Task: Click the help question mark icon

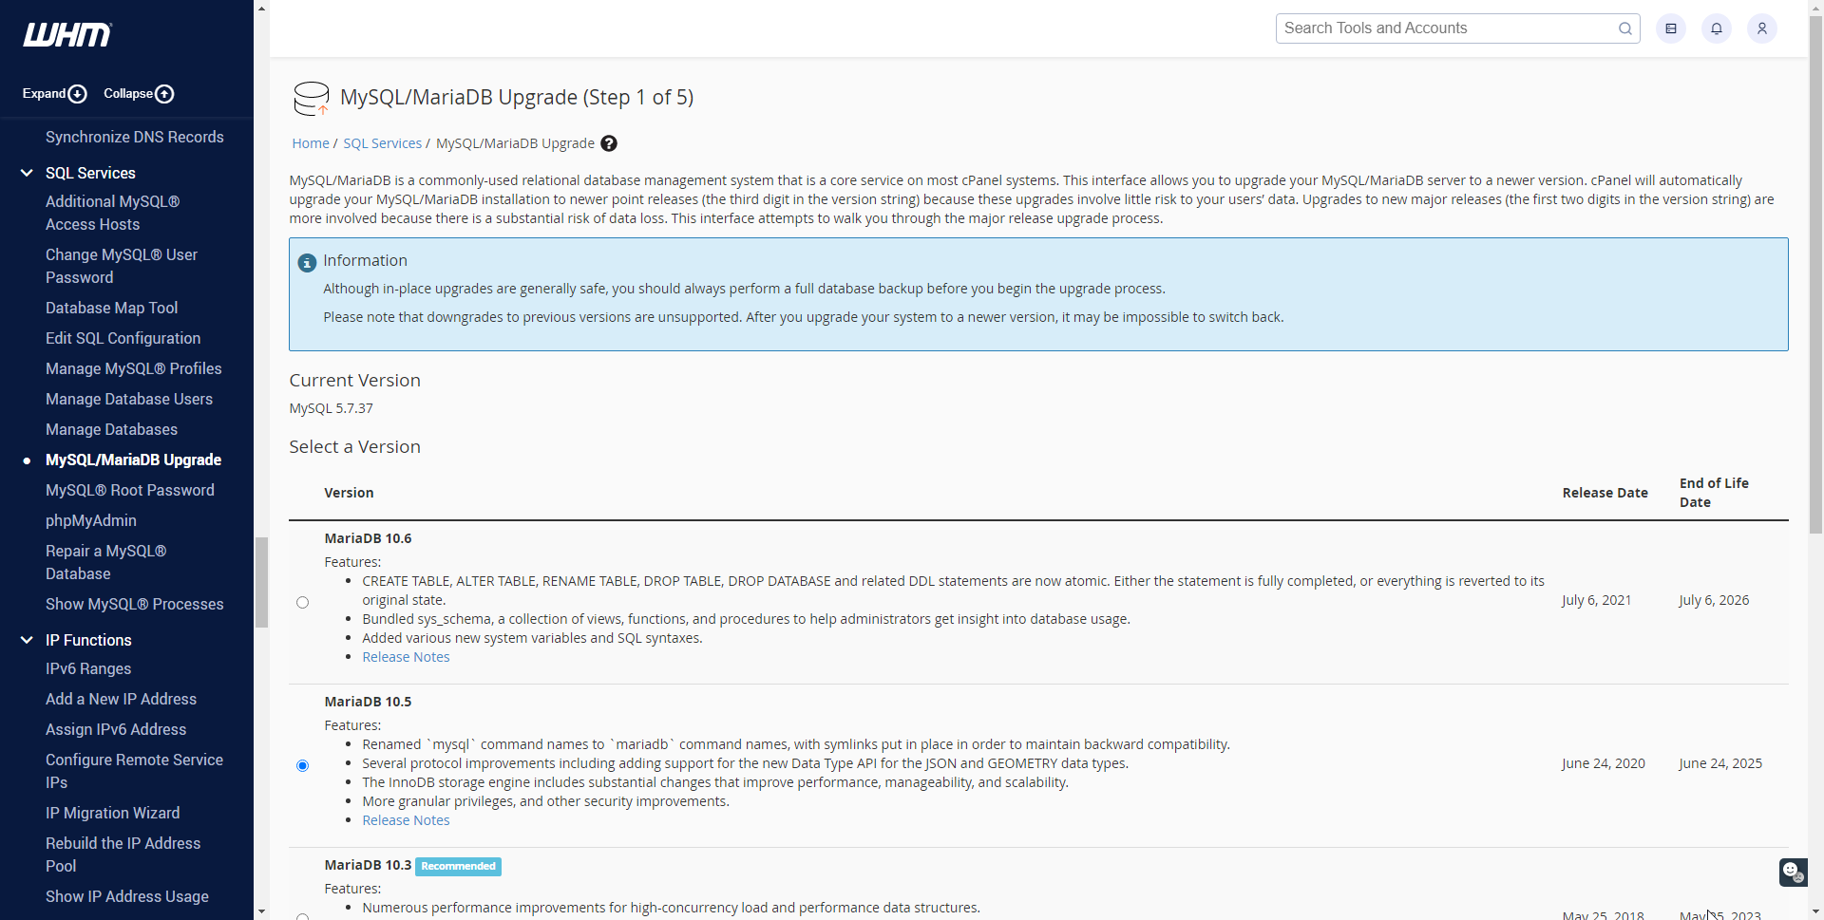Action: tap(609, 143)
